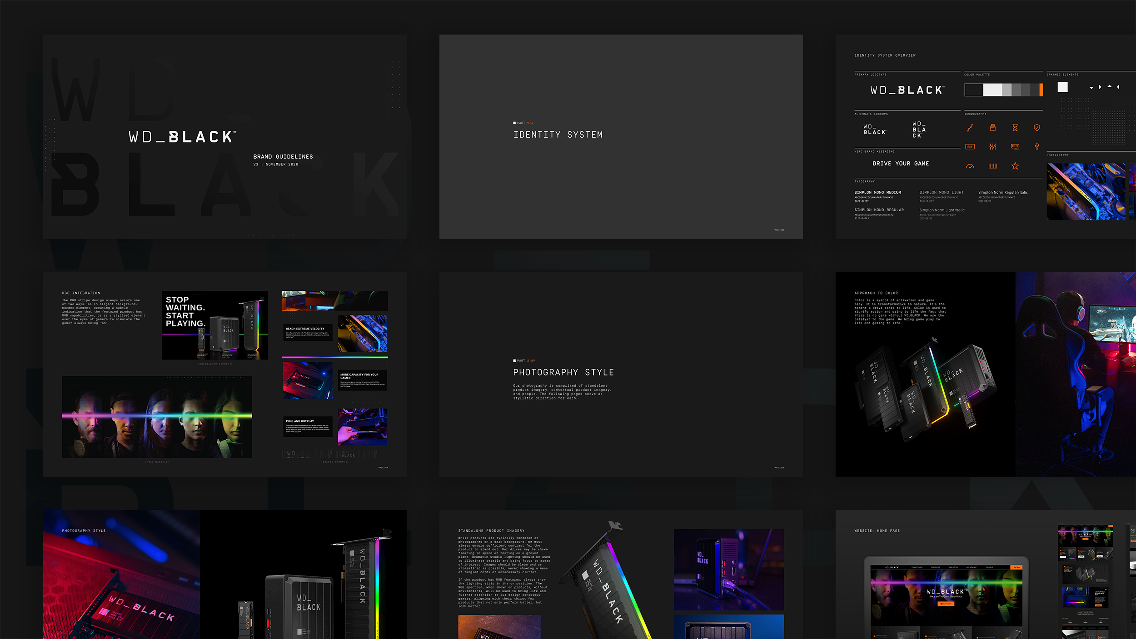Image resolution: width=1136 pixels, height=639 pixels.
Task: Click the Photography Style slide heading
Action: [563, 372]
